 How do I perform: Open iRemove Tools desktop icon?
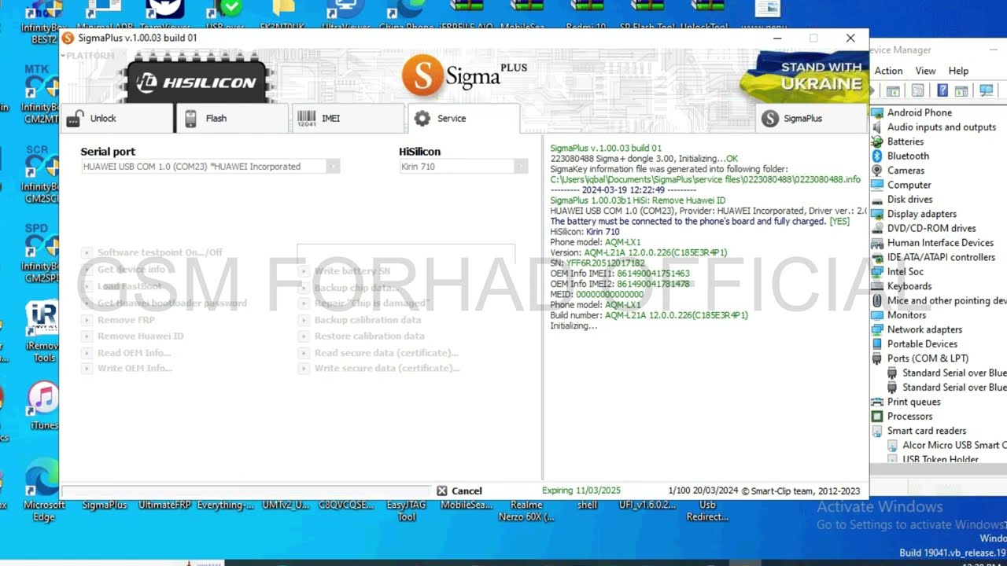tap(43, 321)
